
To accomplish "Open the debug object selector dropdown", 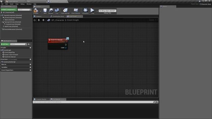I will [x=107, y=11].
